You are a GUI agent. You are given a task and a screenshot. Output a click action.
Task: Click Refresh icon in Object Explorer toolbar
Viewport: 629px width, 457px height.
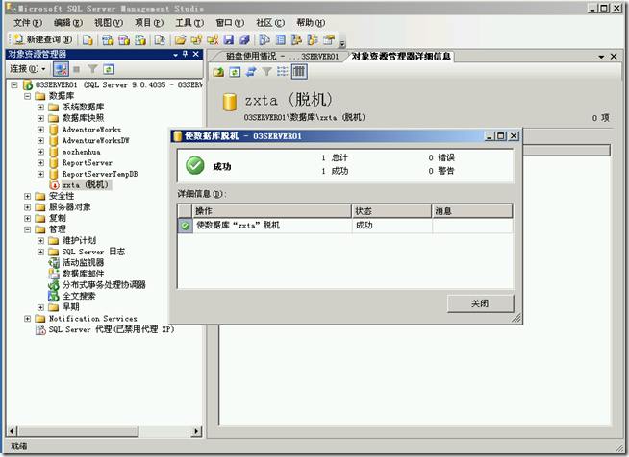click(x=109, y=69)
